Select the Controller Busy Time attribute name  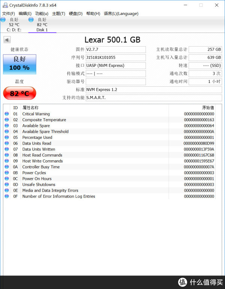click(x=41, y=167)
